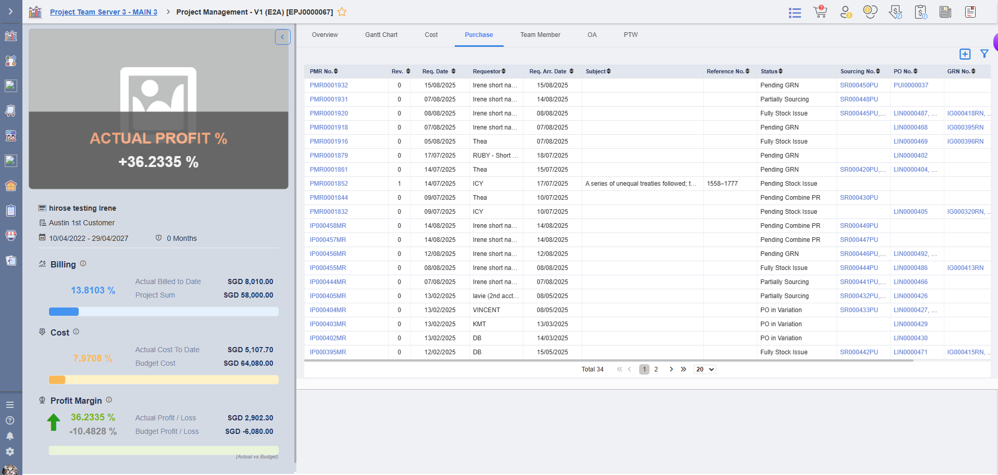
Task: Switch to the Gantt Chart tab
Action: click(x=381, y=35)
